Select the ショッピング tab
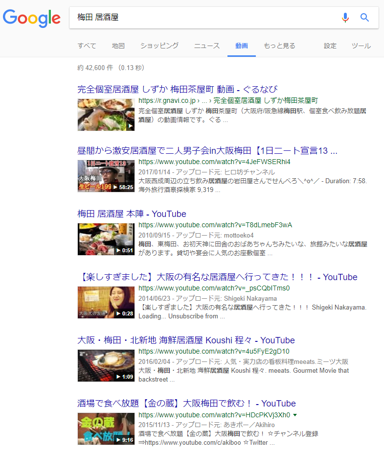 coord(159,46)
